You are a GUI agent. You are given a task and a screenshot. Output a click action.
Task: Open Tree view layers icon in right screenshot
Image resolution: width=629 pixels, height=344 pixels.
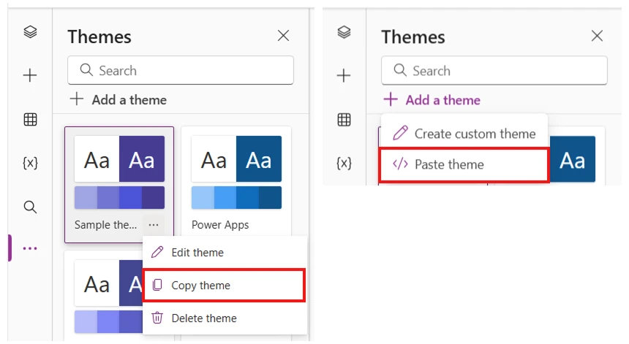(344, 32)
